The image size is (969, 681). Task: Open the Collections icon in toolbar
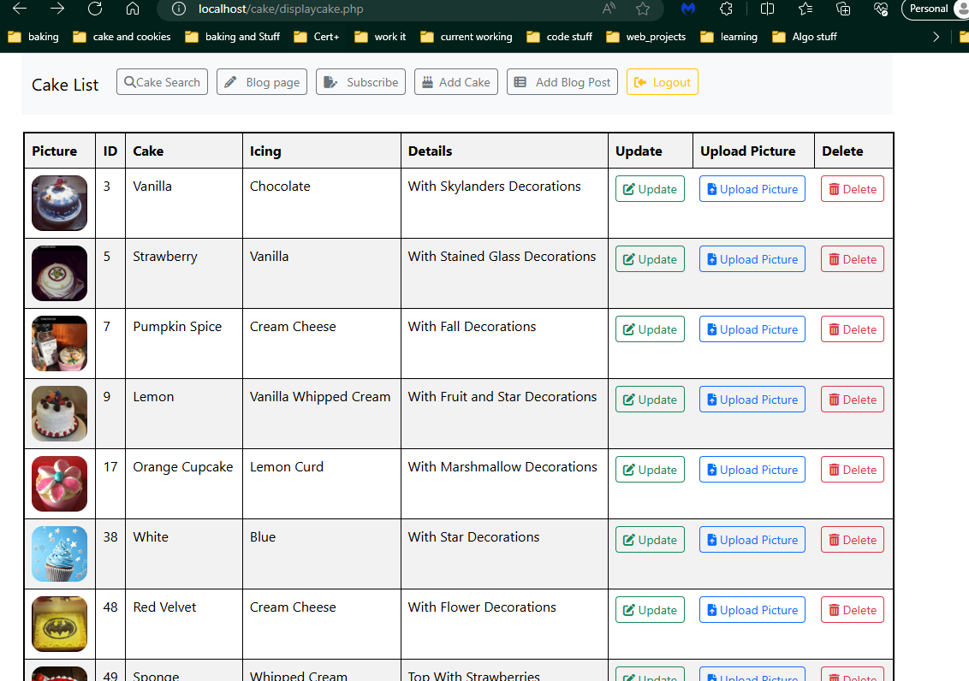tap(843, 9)
